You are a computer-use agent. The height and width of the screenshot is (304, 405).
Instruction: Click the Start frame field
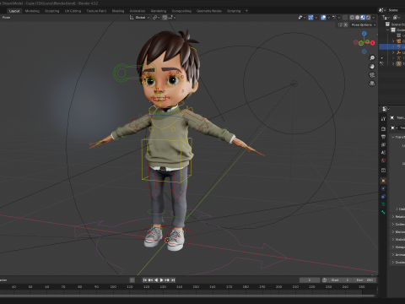tap(340, 280)
